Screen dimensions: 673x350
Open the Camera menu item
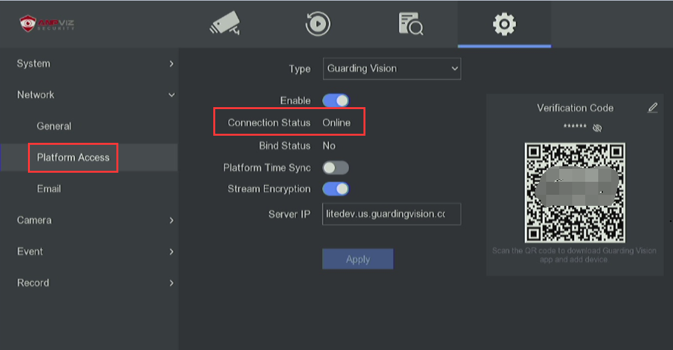34,220
